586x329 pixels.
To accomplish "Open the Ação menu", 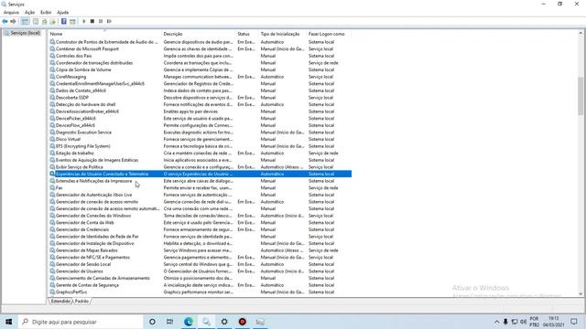I will coord(30,12).
